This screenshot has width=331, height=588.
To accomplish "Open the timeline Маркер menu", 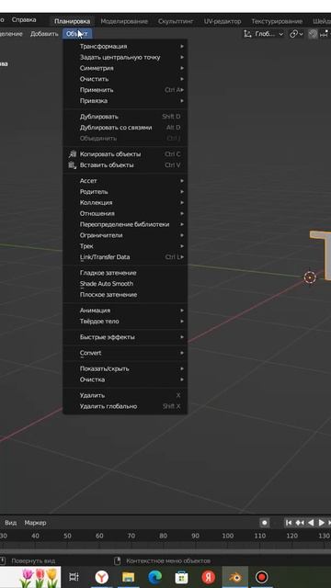I will click(x=35, y=523).
